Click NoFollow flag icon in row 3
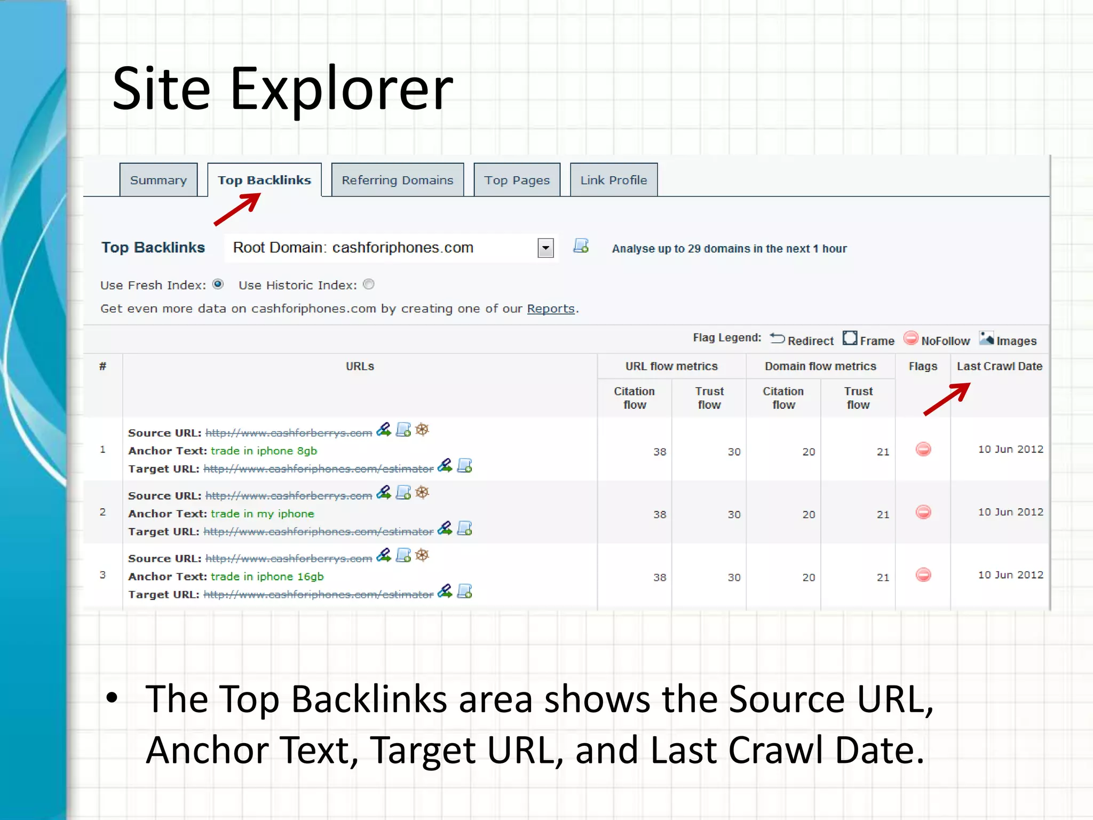1093x820 pixels. point(923,575)
